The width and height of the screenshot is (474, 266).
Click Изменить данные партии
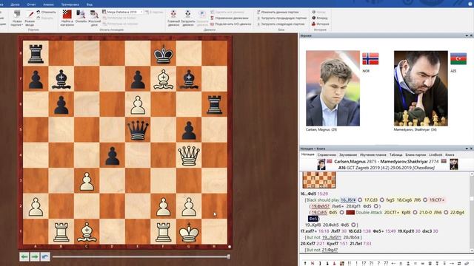278,12
